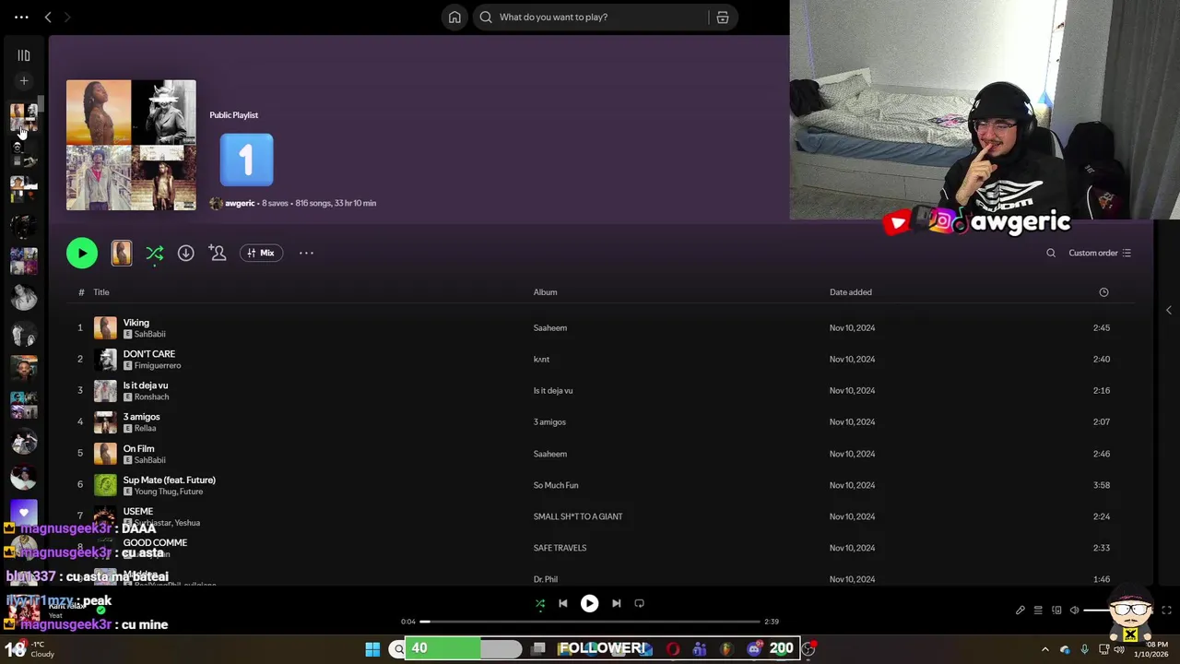
Task: Select the track Viking
Action: pyautogui.click(x=136, y=323)
